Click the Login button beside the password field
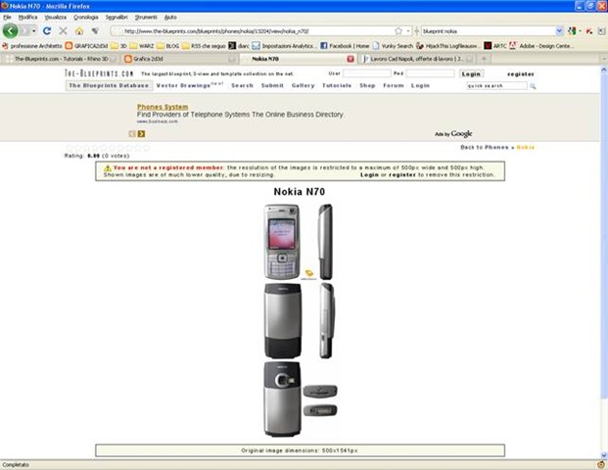The height and width of the screenshot is (470, 608). [x=471, y=73]
